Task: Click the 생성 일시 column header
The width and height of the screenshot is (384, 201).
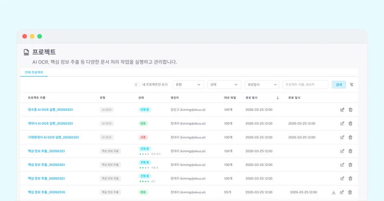Action: click(x=251, y=97)
